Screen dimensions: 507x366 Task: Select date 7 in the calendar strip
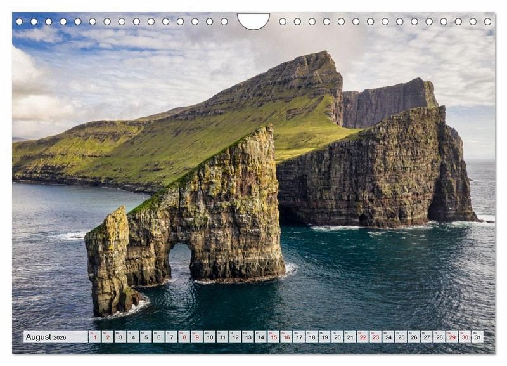(x=171, y=337)
